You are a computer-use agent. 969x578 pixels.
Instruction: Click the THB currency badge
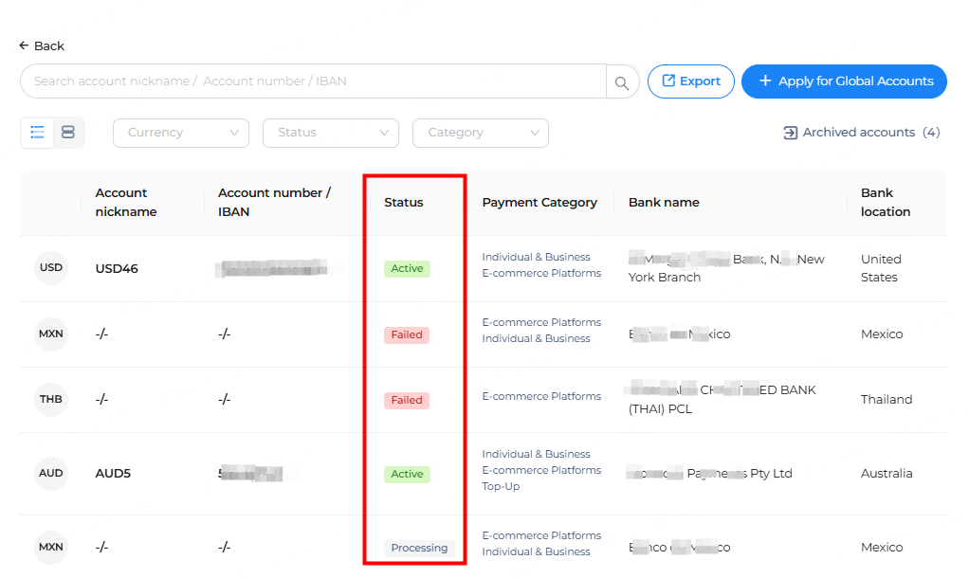[x=50, y=399]
